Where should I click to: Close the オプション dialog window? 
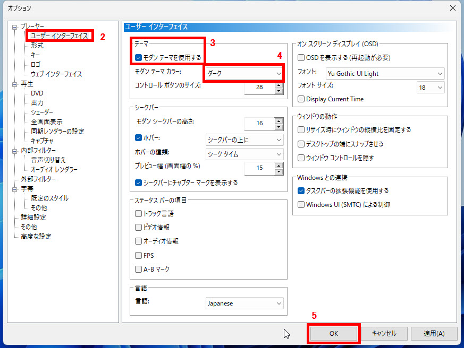tap(452, 8)
